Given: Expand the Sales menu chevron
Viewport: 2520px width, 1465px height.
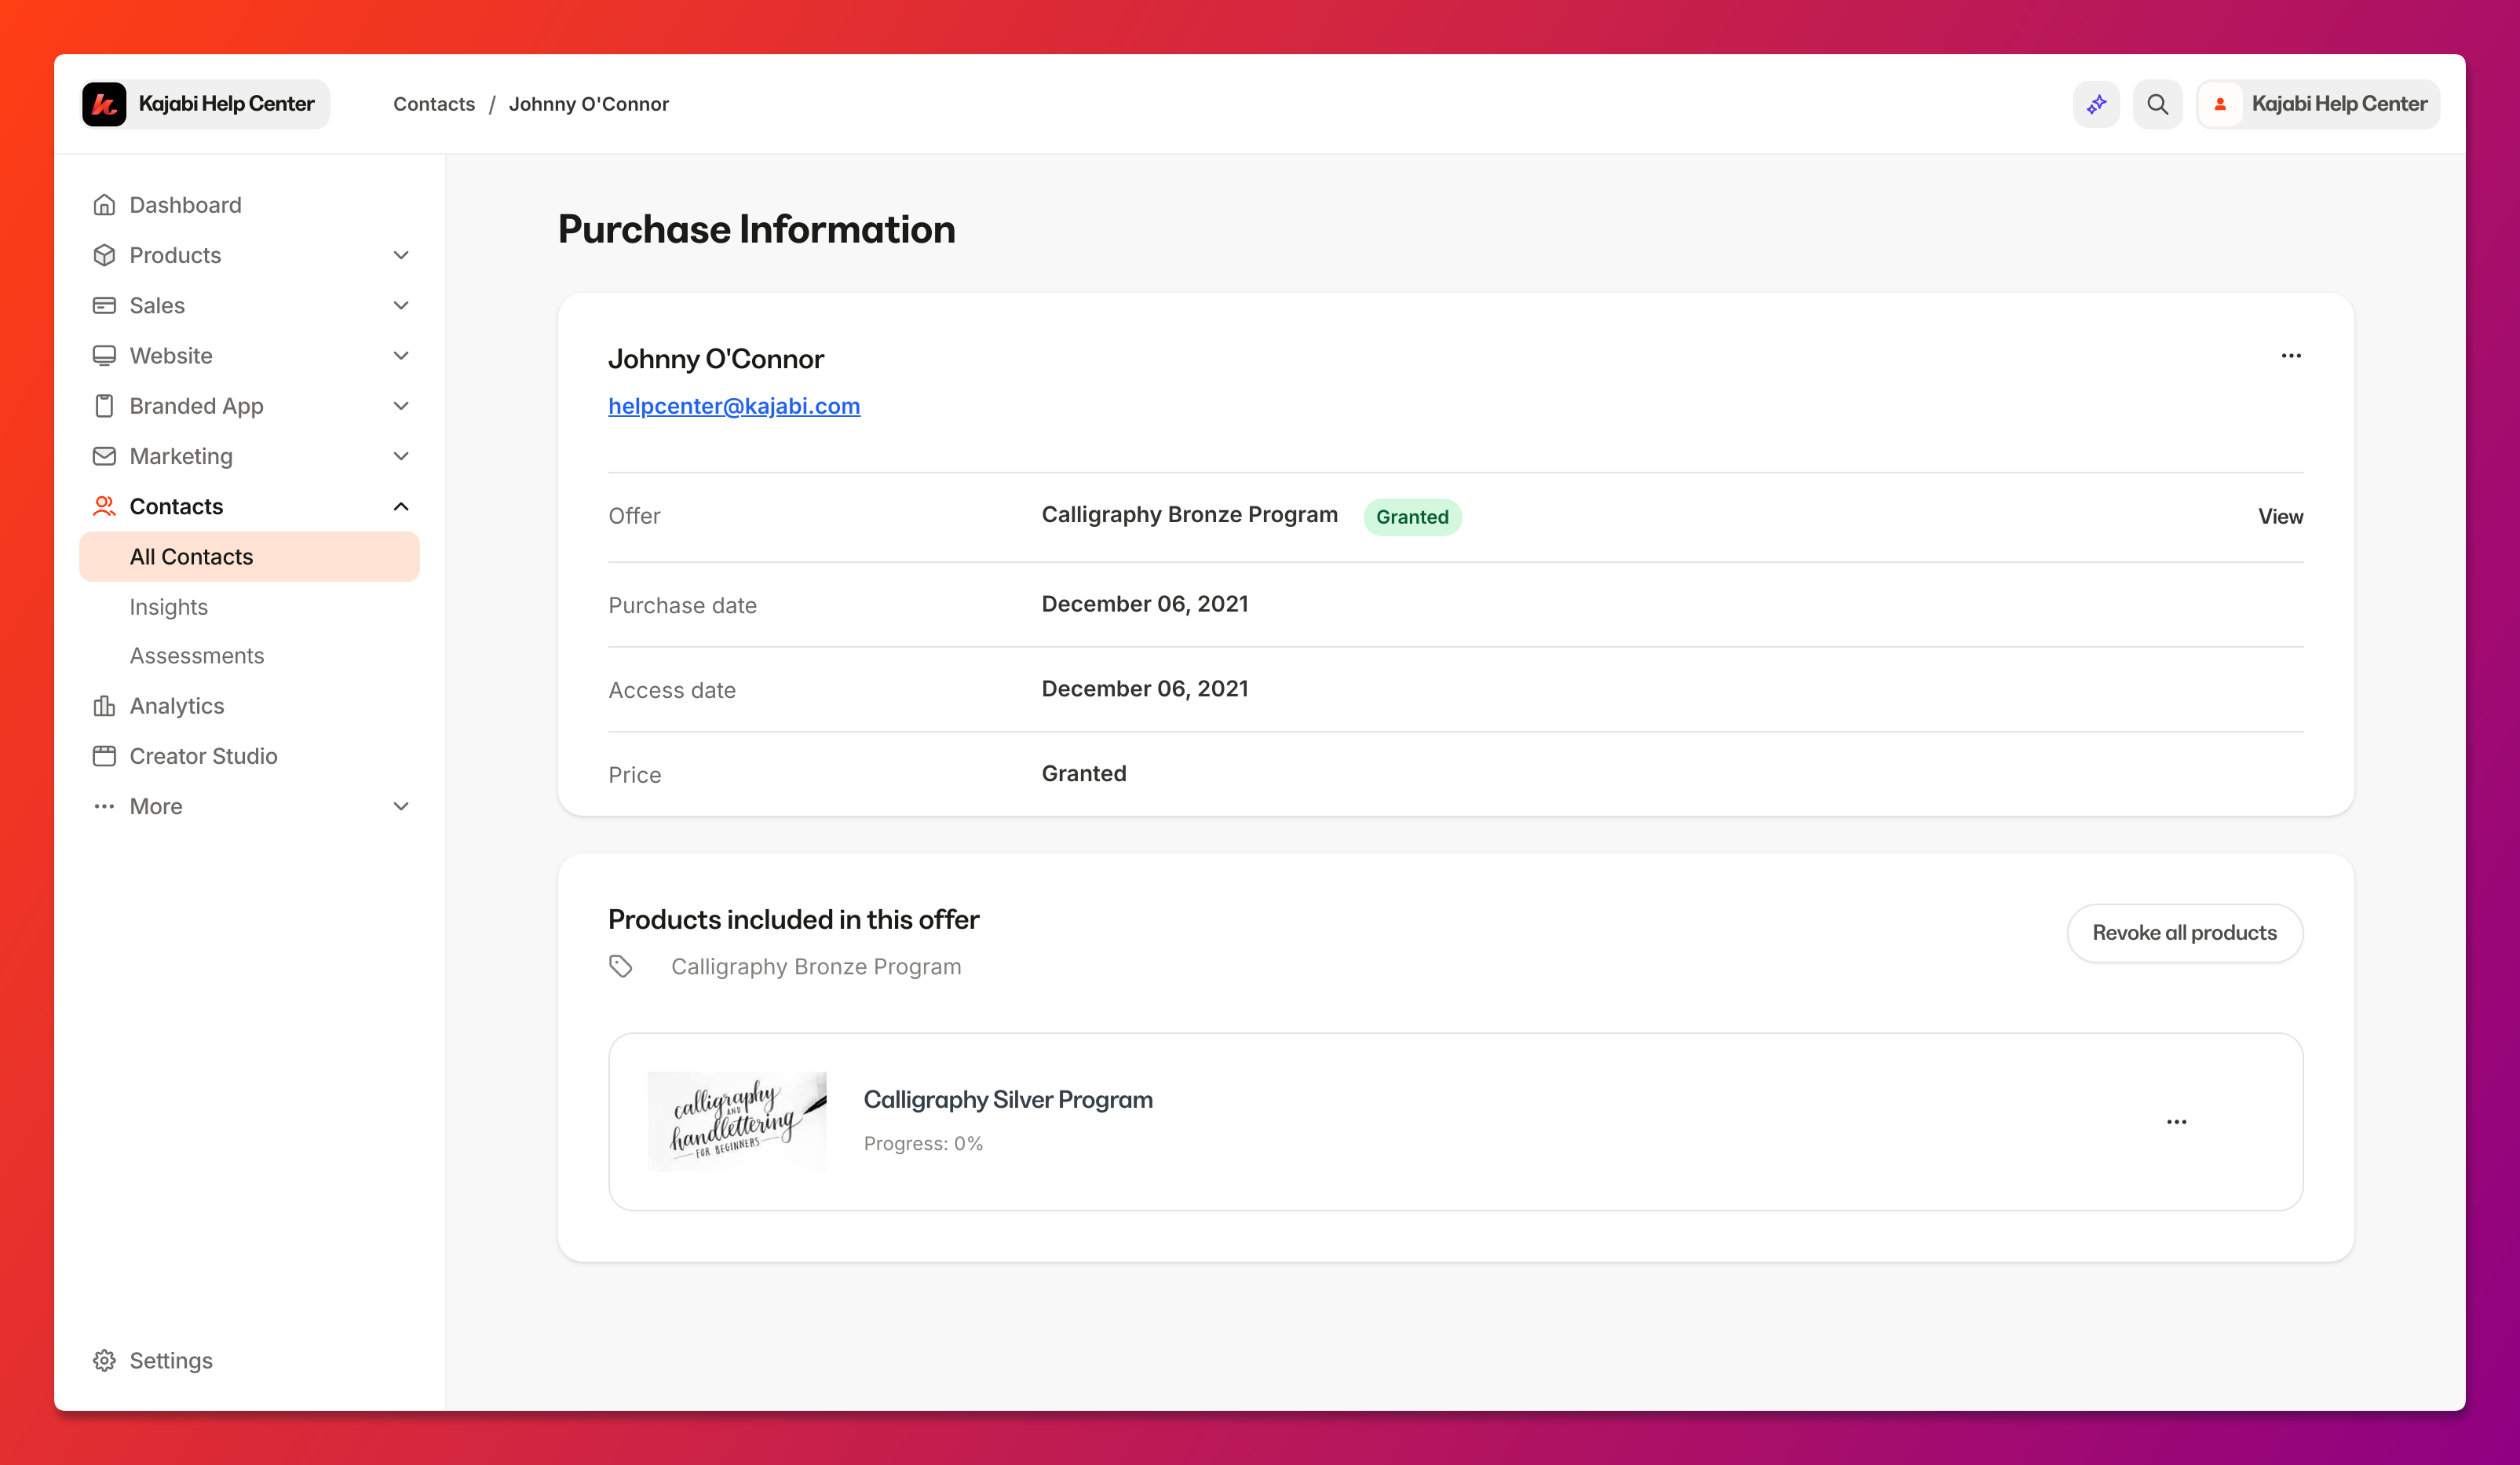Looking at the screenshot, I should click(x=401, y=305).
